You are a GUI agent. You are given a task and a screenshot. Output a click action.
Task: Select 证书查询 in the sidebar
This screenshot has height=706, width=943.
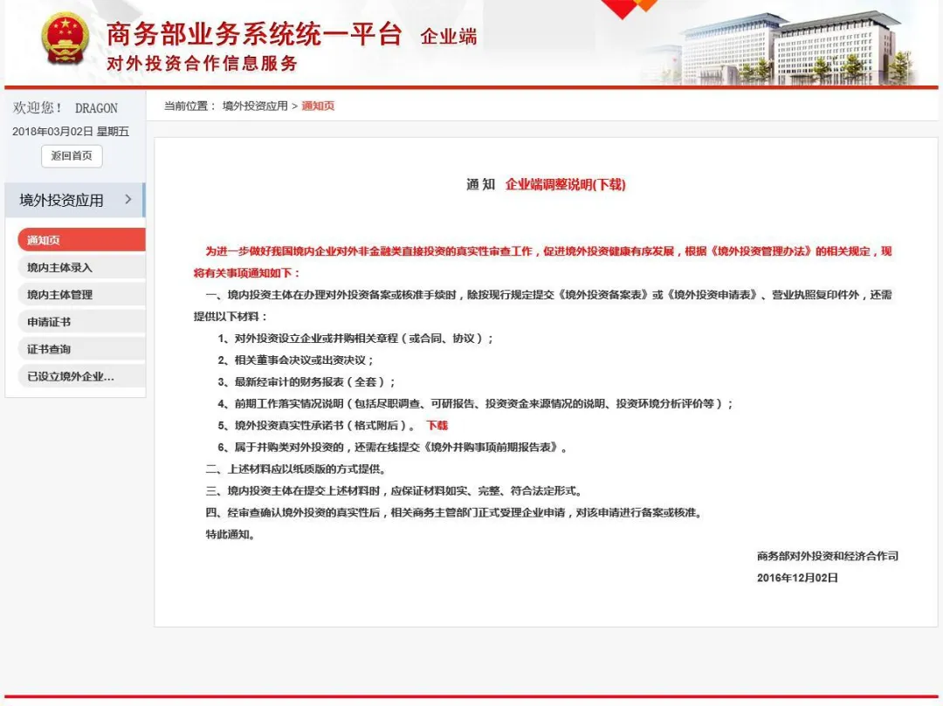click(x=81, y=349)
